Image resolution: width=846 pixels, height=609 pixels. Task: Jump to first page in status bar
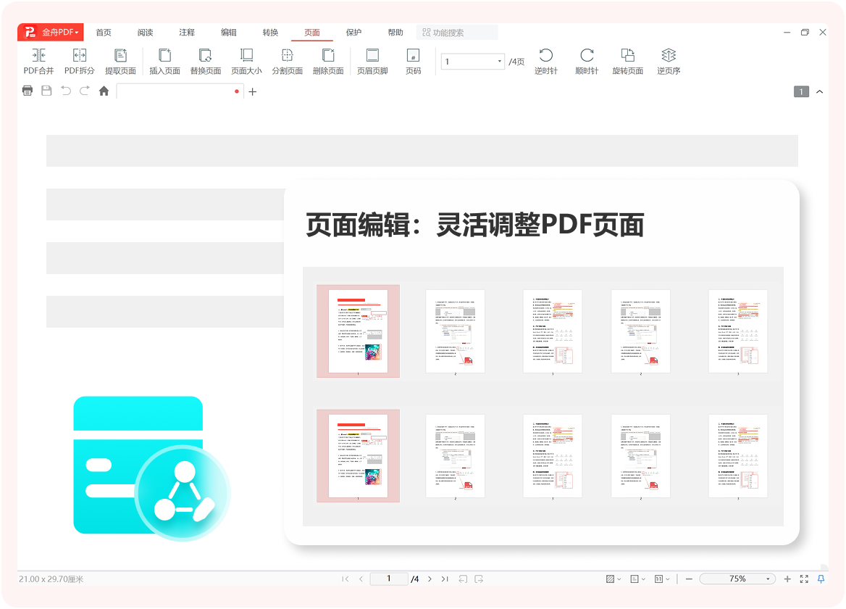pyautogui.click(x=345, y=579)
